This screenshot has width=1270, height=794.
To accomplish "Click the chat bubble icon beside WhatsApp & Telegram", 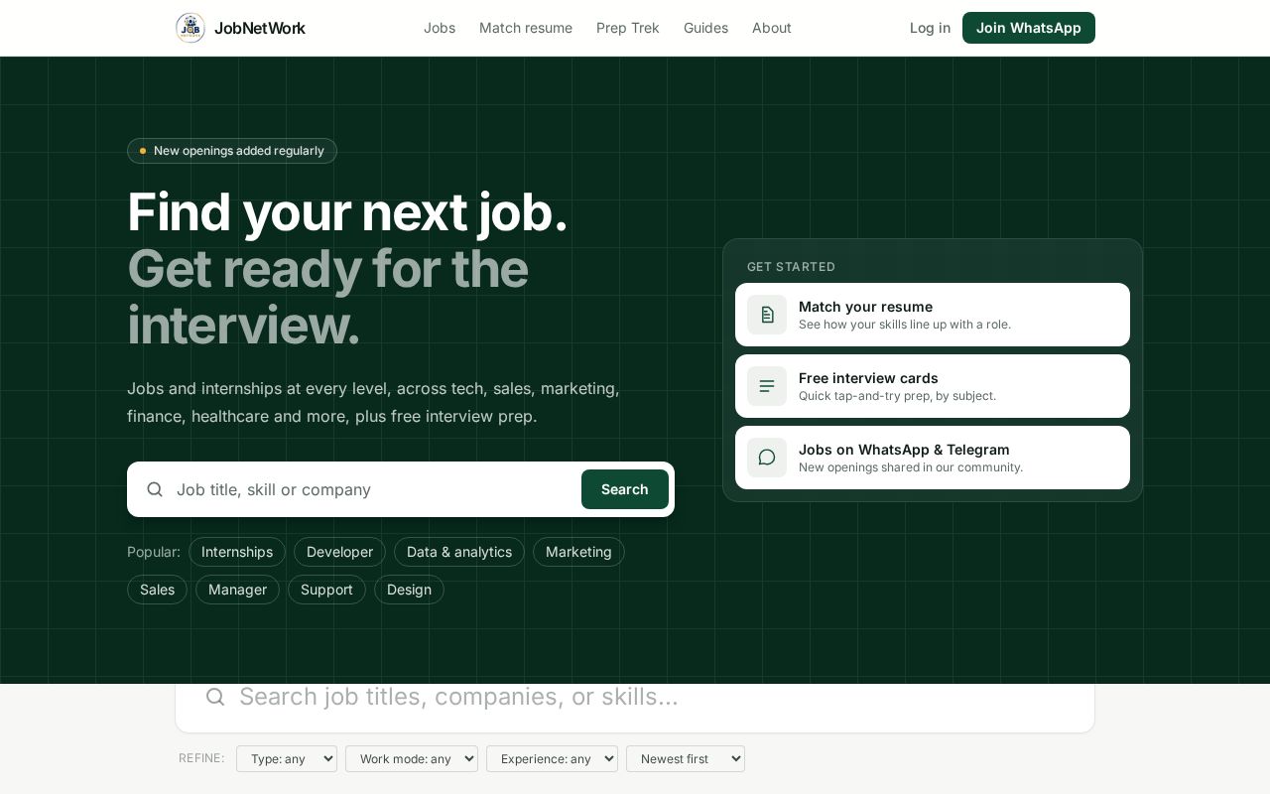I will click(767, 458).
